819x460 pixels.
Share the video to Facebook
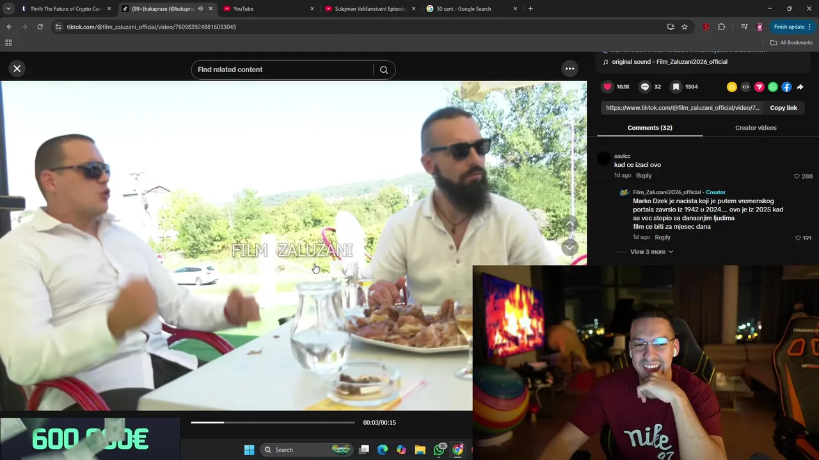pyautogui.click(x=786, y=87)
